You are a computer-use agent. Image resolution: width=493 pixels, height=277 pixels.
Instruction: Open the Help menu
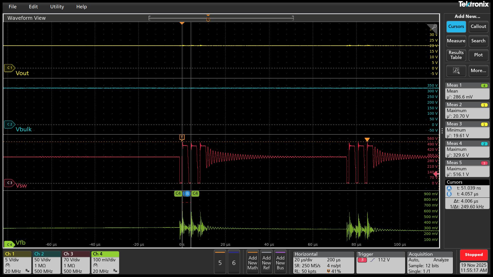pyautogui.click(x=81, y=7)
